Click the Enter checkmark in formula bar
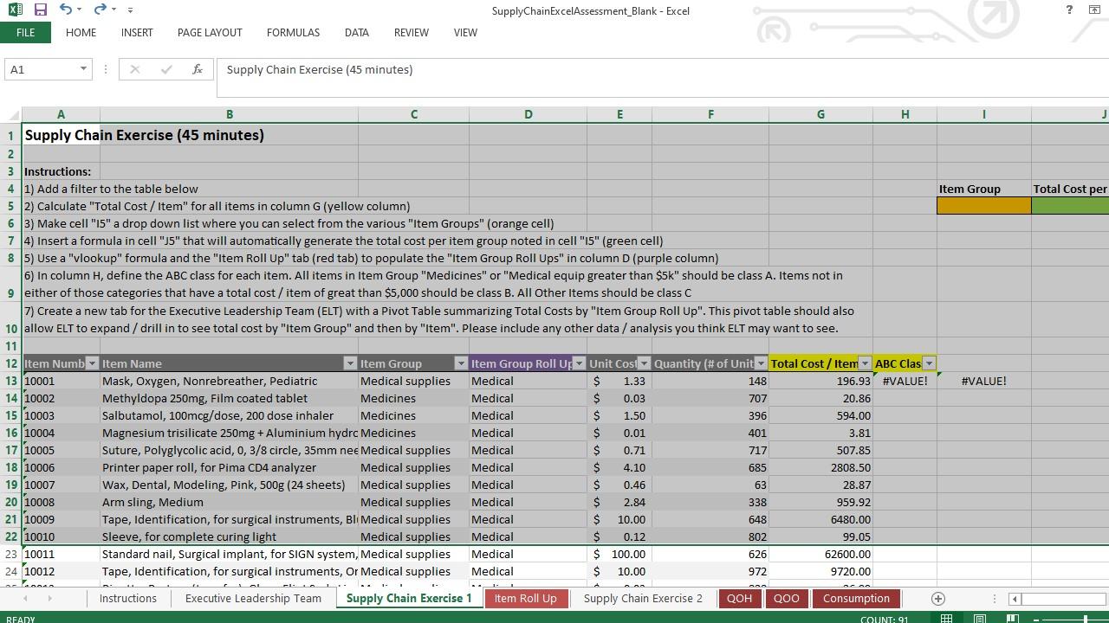Image resolution: width=1109 pixels, height=623 pixels. tap(166, 68)
